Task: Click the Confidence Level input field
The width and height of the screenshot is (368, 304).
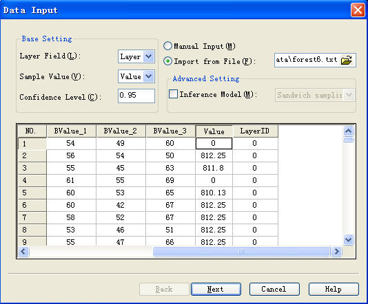Action: (136, 96)
